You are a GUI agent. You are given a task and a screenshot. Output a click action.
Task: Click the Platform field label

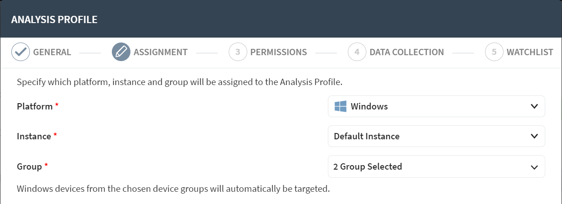[35, 107]
